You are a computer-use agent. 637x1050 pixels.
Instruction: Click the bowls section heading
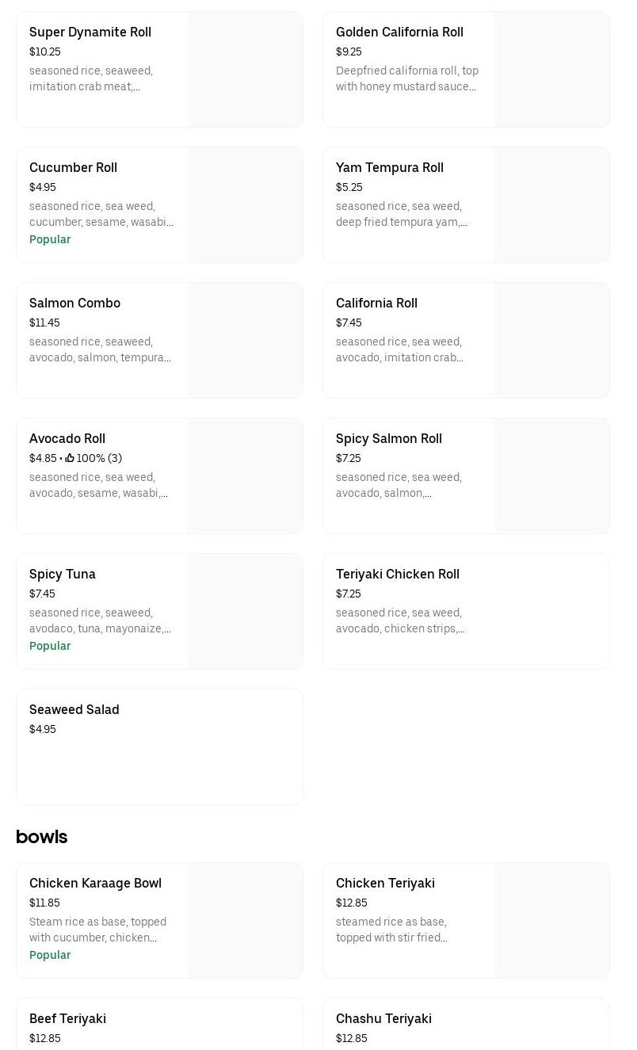[42, 837]
